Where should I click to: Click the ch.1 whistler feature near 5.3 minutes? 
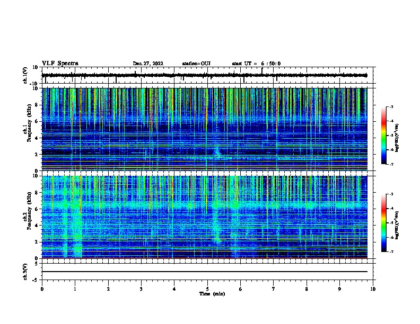click(x=217, y=152)
